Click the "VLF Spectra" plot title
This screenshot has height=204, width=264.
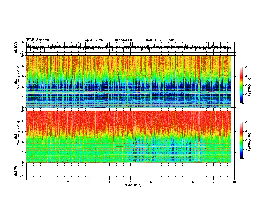click(38, 40)
